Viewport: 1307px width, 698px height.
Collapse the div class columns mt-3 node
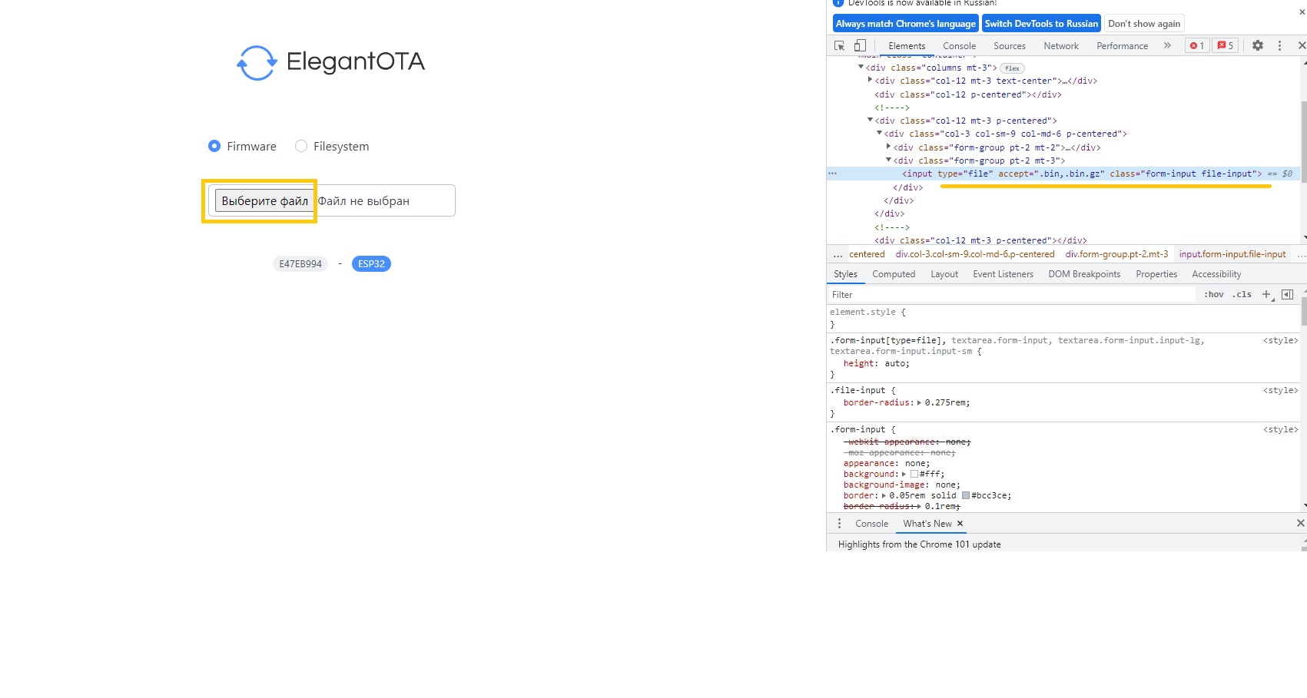click(861, 68)
